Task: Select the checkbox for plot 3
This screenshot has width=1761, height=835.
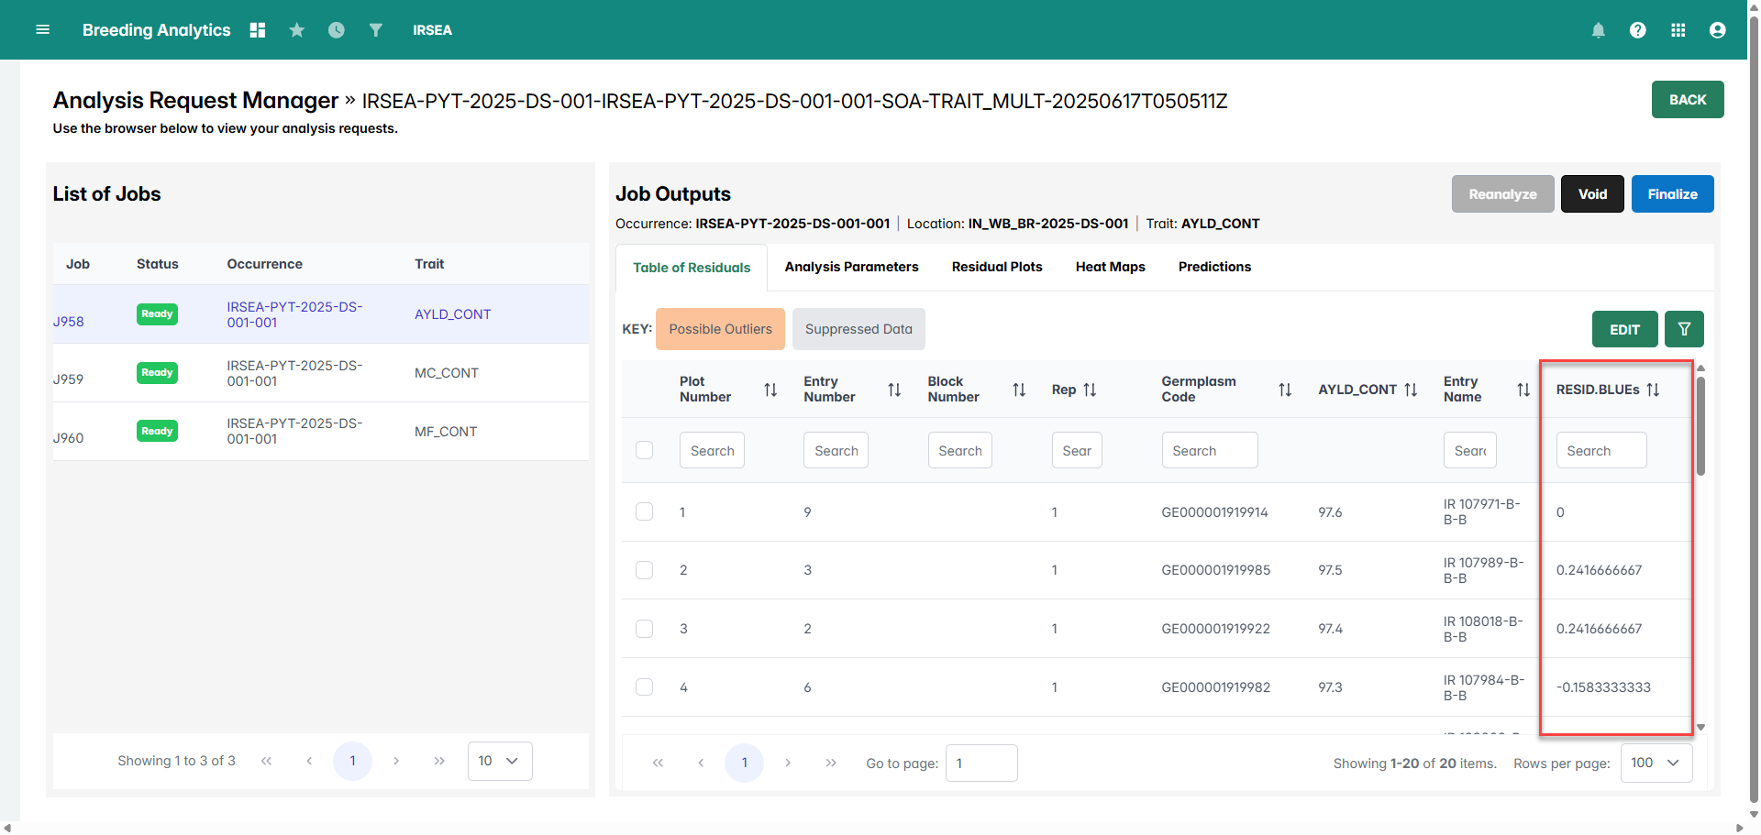Action: click(645, 629)
